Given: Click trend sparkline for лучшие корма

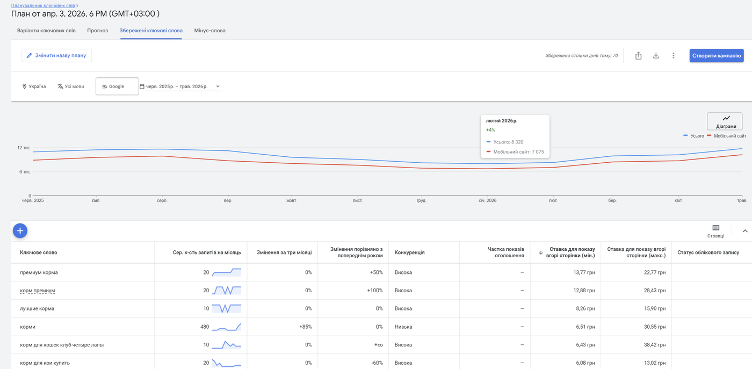Looking at the screenshot, I should tap(226, 308).
